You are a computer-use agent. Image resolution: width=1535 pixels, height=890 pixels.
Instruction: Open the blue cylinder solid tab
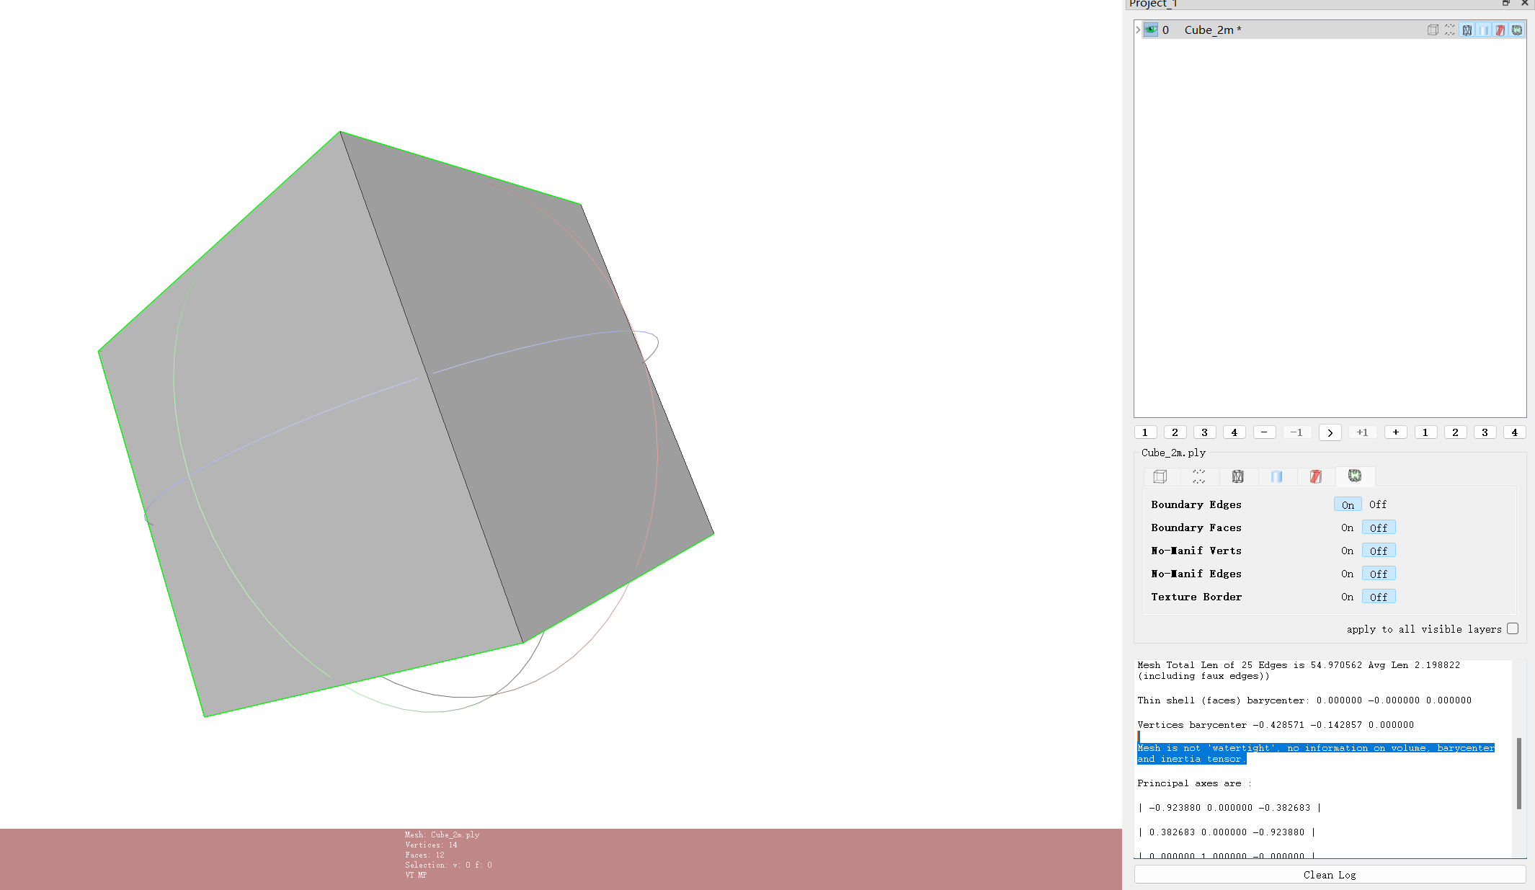tap(1277, 476)
